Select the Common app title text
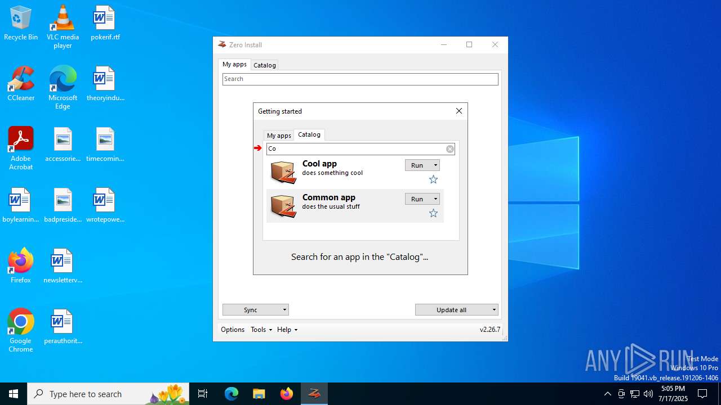Screen dimensions: 721x405 pos(329,197)
